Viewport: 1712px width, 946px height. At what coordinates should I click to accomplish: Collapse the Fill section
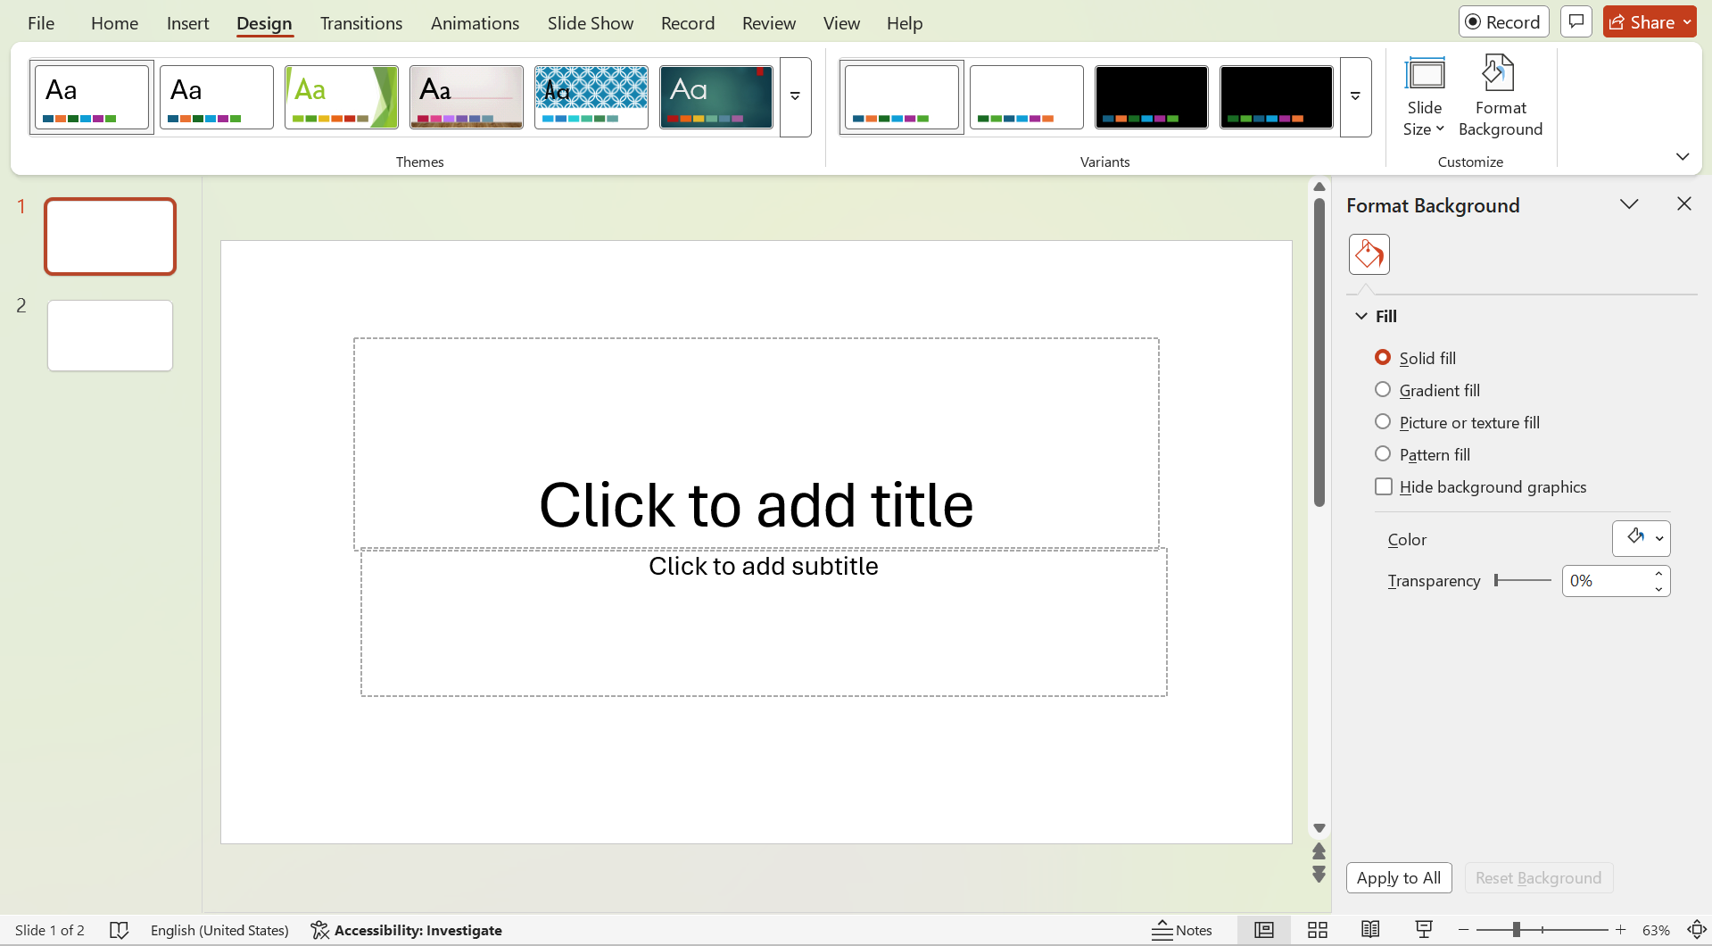(1361, 317)
